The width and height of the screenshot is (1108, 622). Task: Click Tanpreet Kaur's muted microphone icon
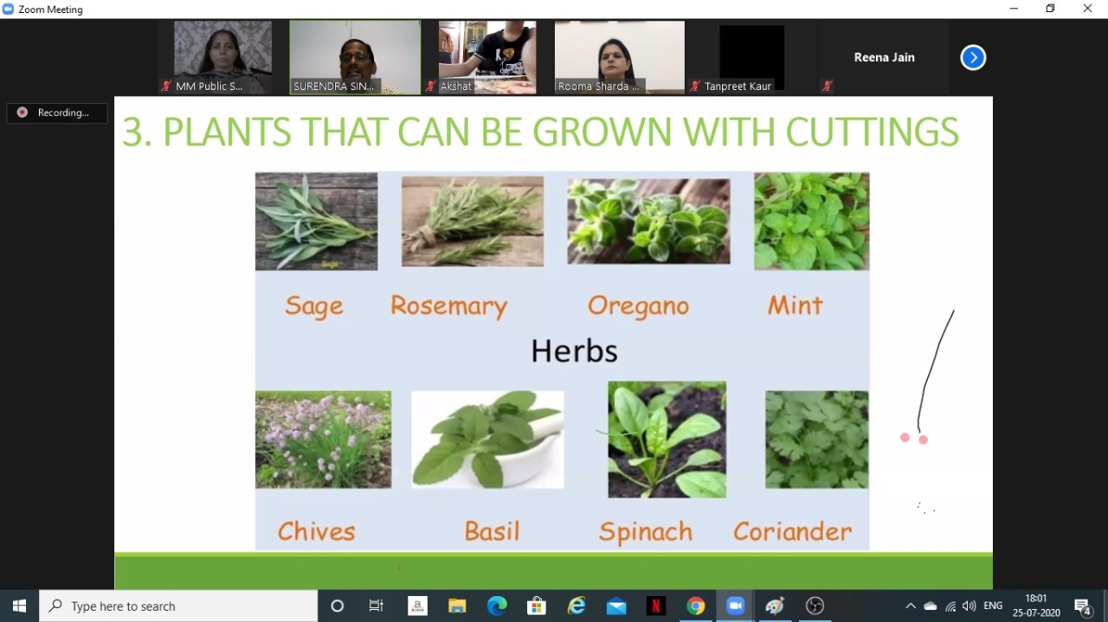pyautogui.click(x=695, y=86)
